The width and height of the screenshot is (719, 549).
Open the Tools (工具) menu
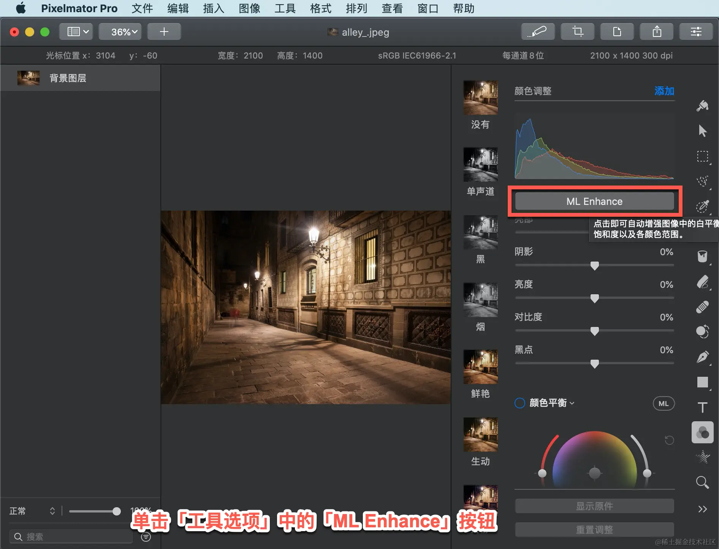pos(285,8)
